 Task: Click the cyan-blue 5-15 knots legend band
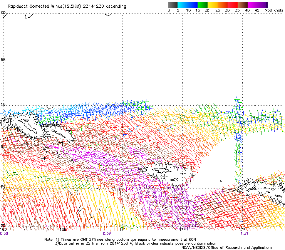188,5
